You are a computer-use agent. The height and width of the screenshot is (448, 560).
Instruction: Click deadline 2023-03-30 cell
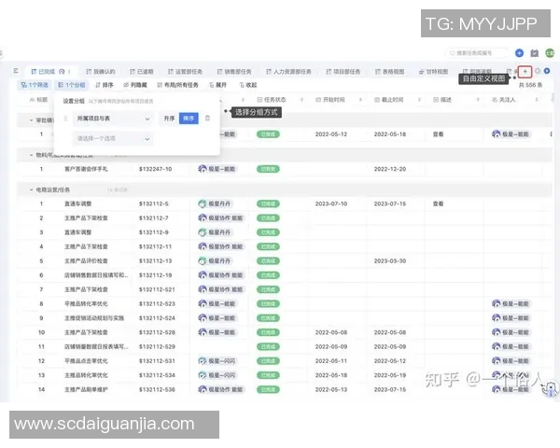(x=390, y=260)
